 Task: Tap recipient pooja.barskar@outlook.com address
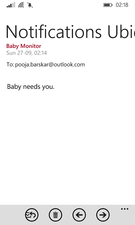click(50, 65)
